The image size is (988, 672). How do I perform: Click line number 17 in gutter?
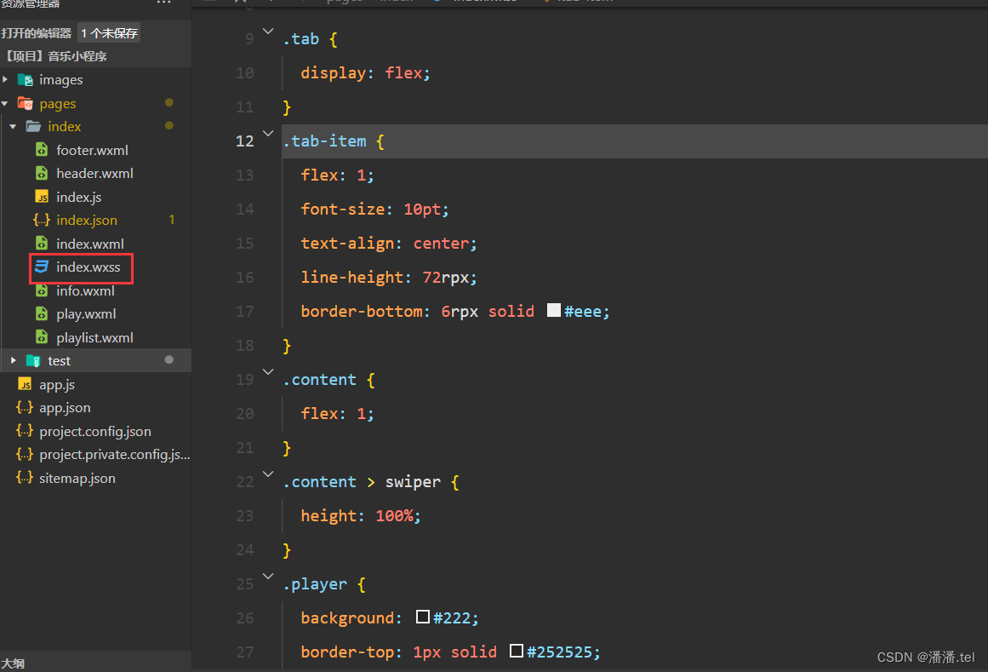pyautogui.click(x=244, y=312)
